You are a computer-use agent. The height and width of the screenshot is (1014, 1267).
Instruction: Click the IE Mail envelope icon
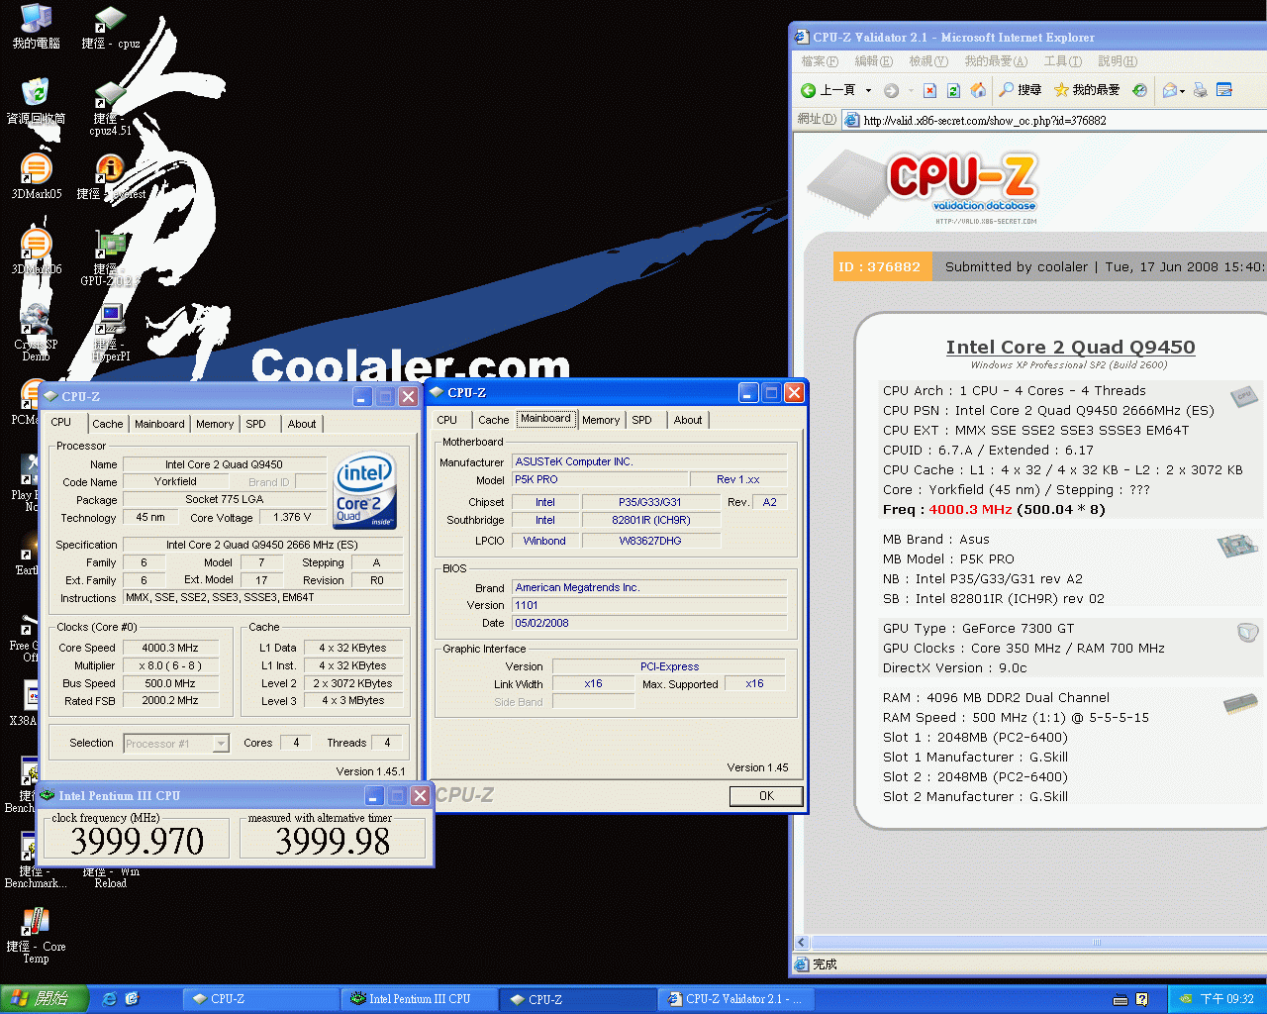tap(1170, 90)
